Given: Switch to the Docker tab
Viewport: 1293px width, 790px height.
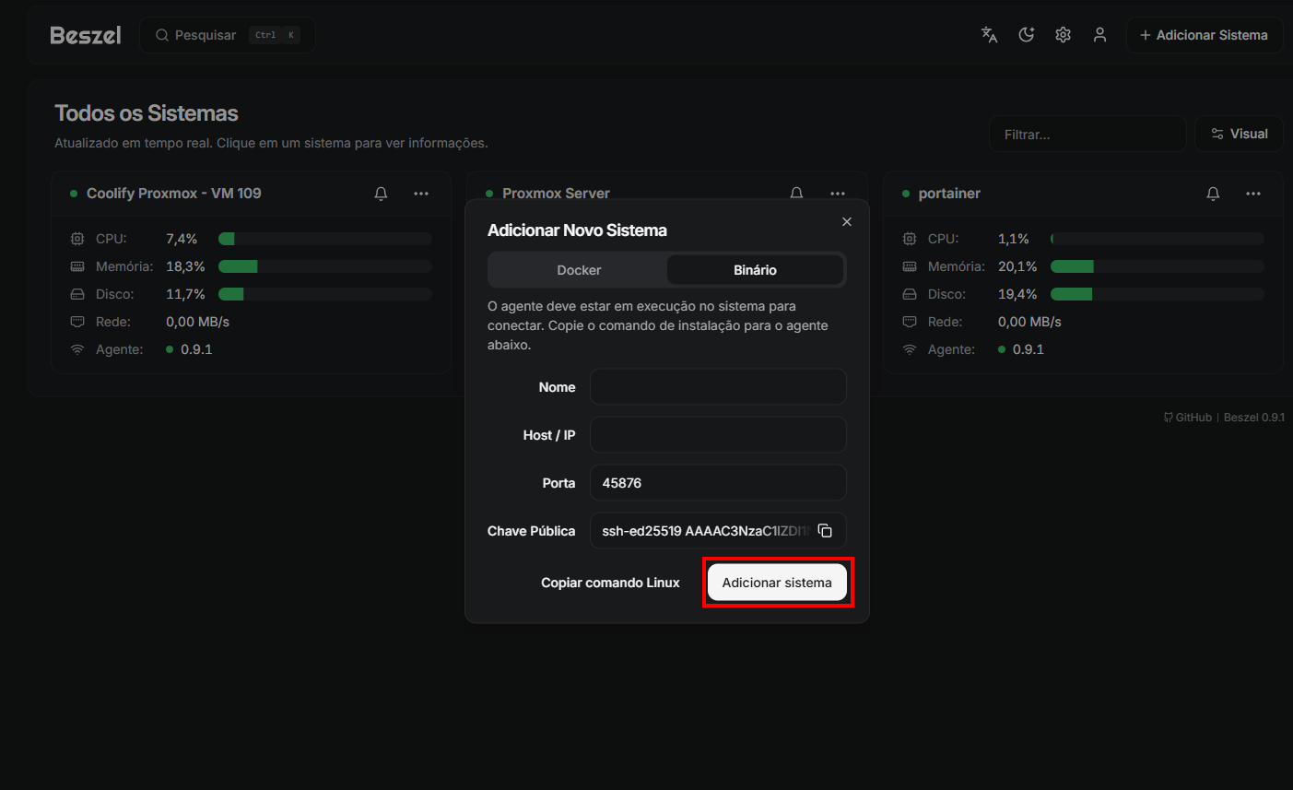Looking at the screenshot, I should [x=579, y=270].
